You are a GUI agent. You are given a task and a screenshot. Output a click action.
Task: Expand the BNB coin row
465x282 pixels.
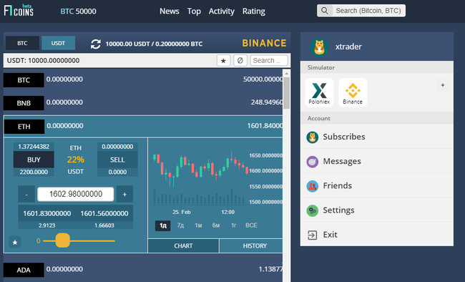coord(143,102)
